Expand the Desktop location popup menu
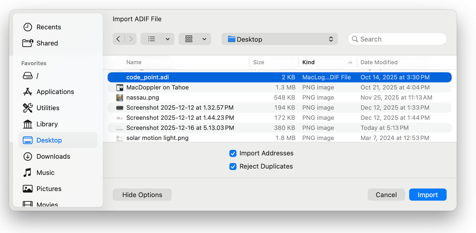The width and height of the screenshot is (476, 233). point(280,39)
